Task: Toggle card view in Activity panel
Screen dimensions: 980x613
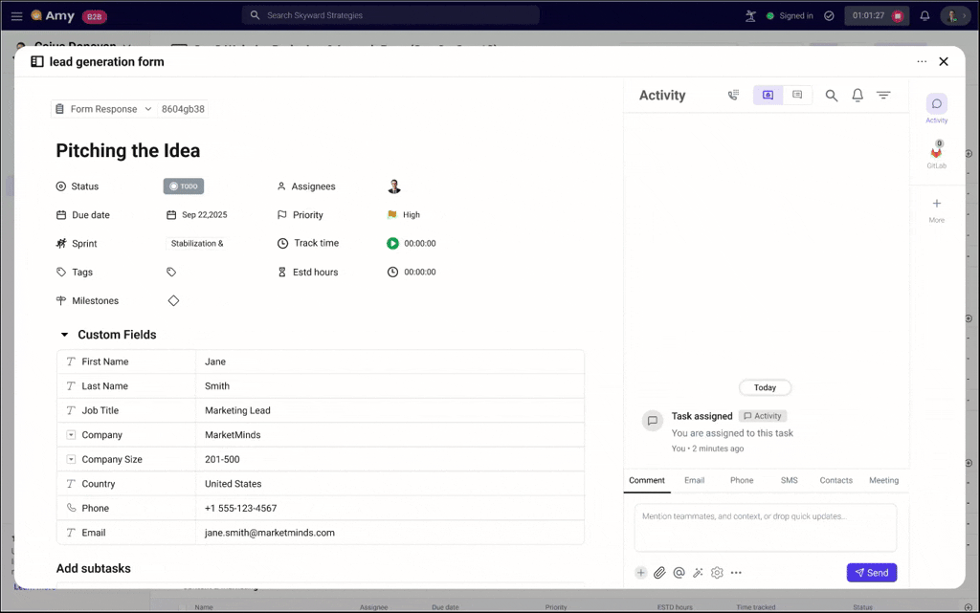Action: point(767,95)
